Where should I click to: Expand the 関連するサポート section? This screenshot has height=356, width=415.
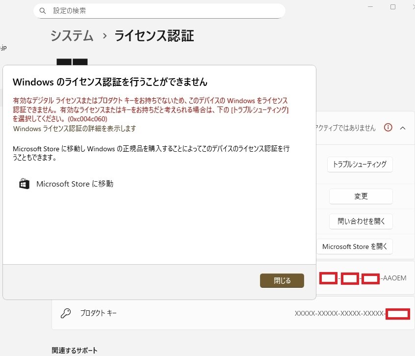pos(73,350)
